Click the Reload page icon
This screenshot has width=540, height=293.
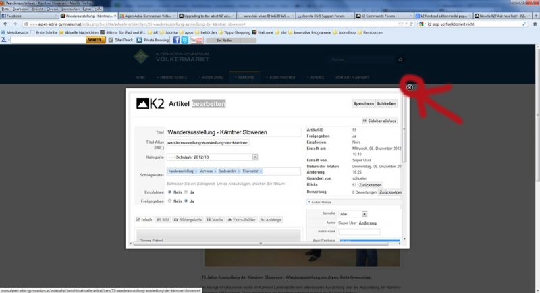click(411, 24)
